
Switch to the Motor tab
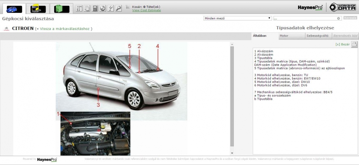pyautogui.click(x=292, y=36)
